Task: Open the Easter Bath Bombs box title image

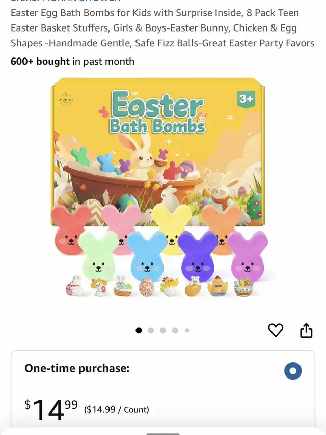Action: click(157, 113)
